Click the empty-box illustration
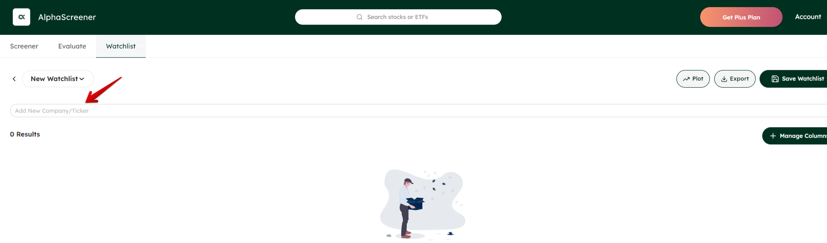This screenshot has height=243, width=827. click(423, 205)
